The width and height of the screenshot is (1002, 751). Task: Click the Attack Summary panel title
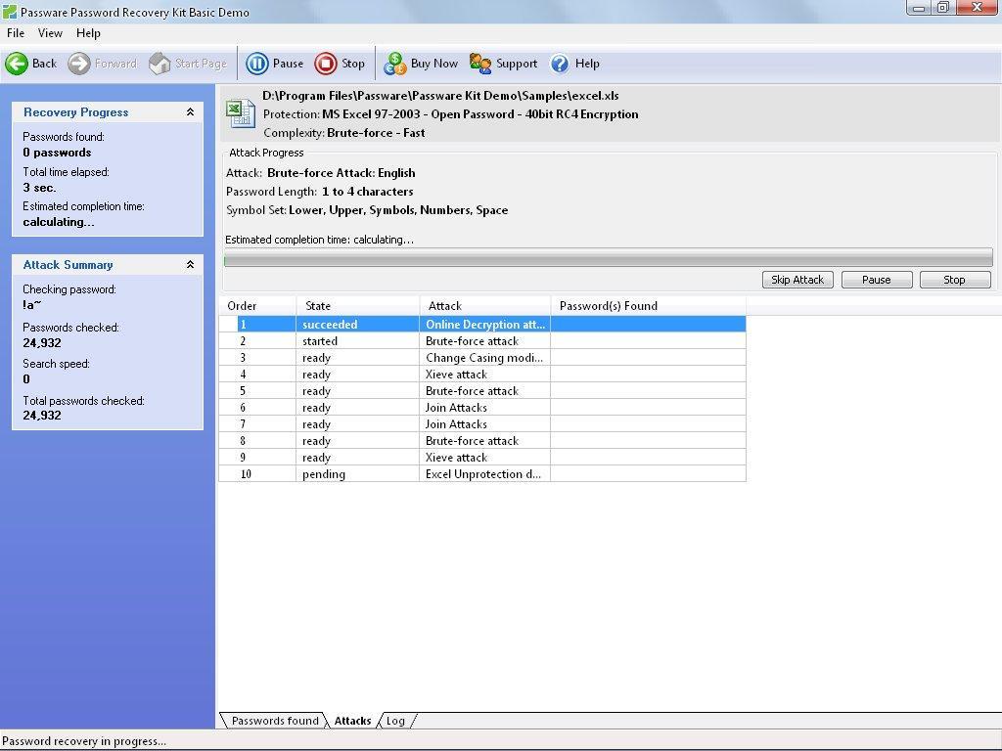(x=68, y=264)
